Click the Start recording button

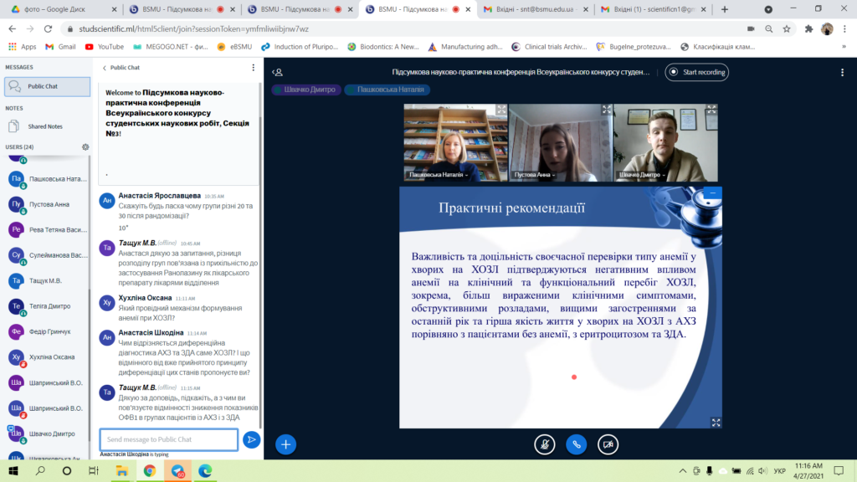(696, 73)
